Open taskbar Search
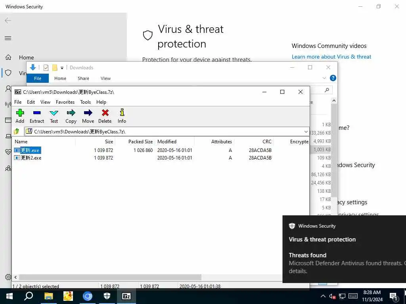Screen dimensions: 406x304 (x=29, y=296)
